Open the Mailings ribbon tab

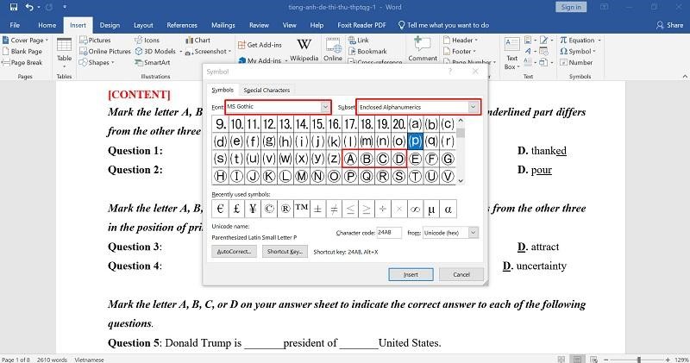pos(223,25)
